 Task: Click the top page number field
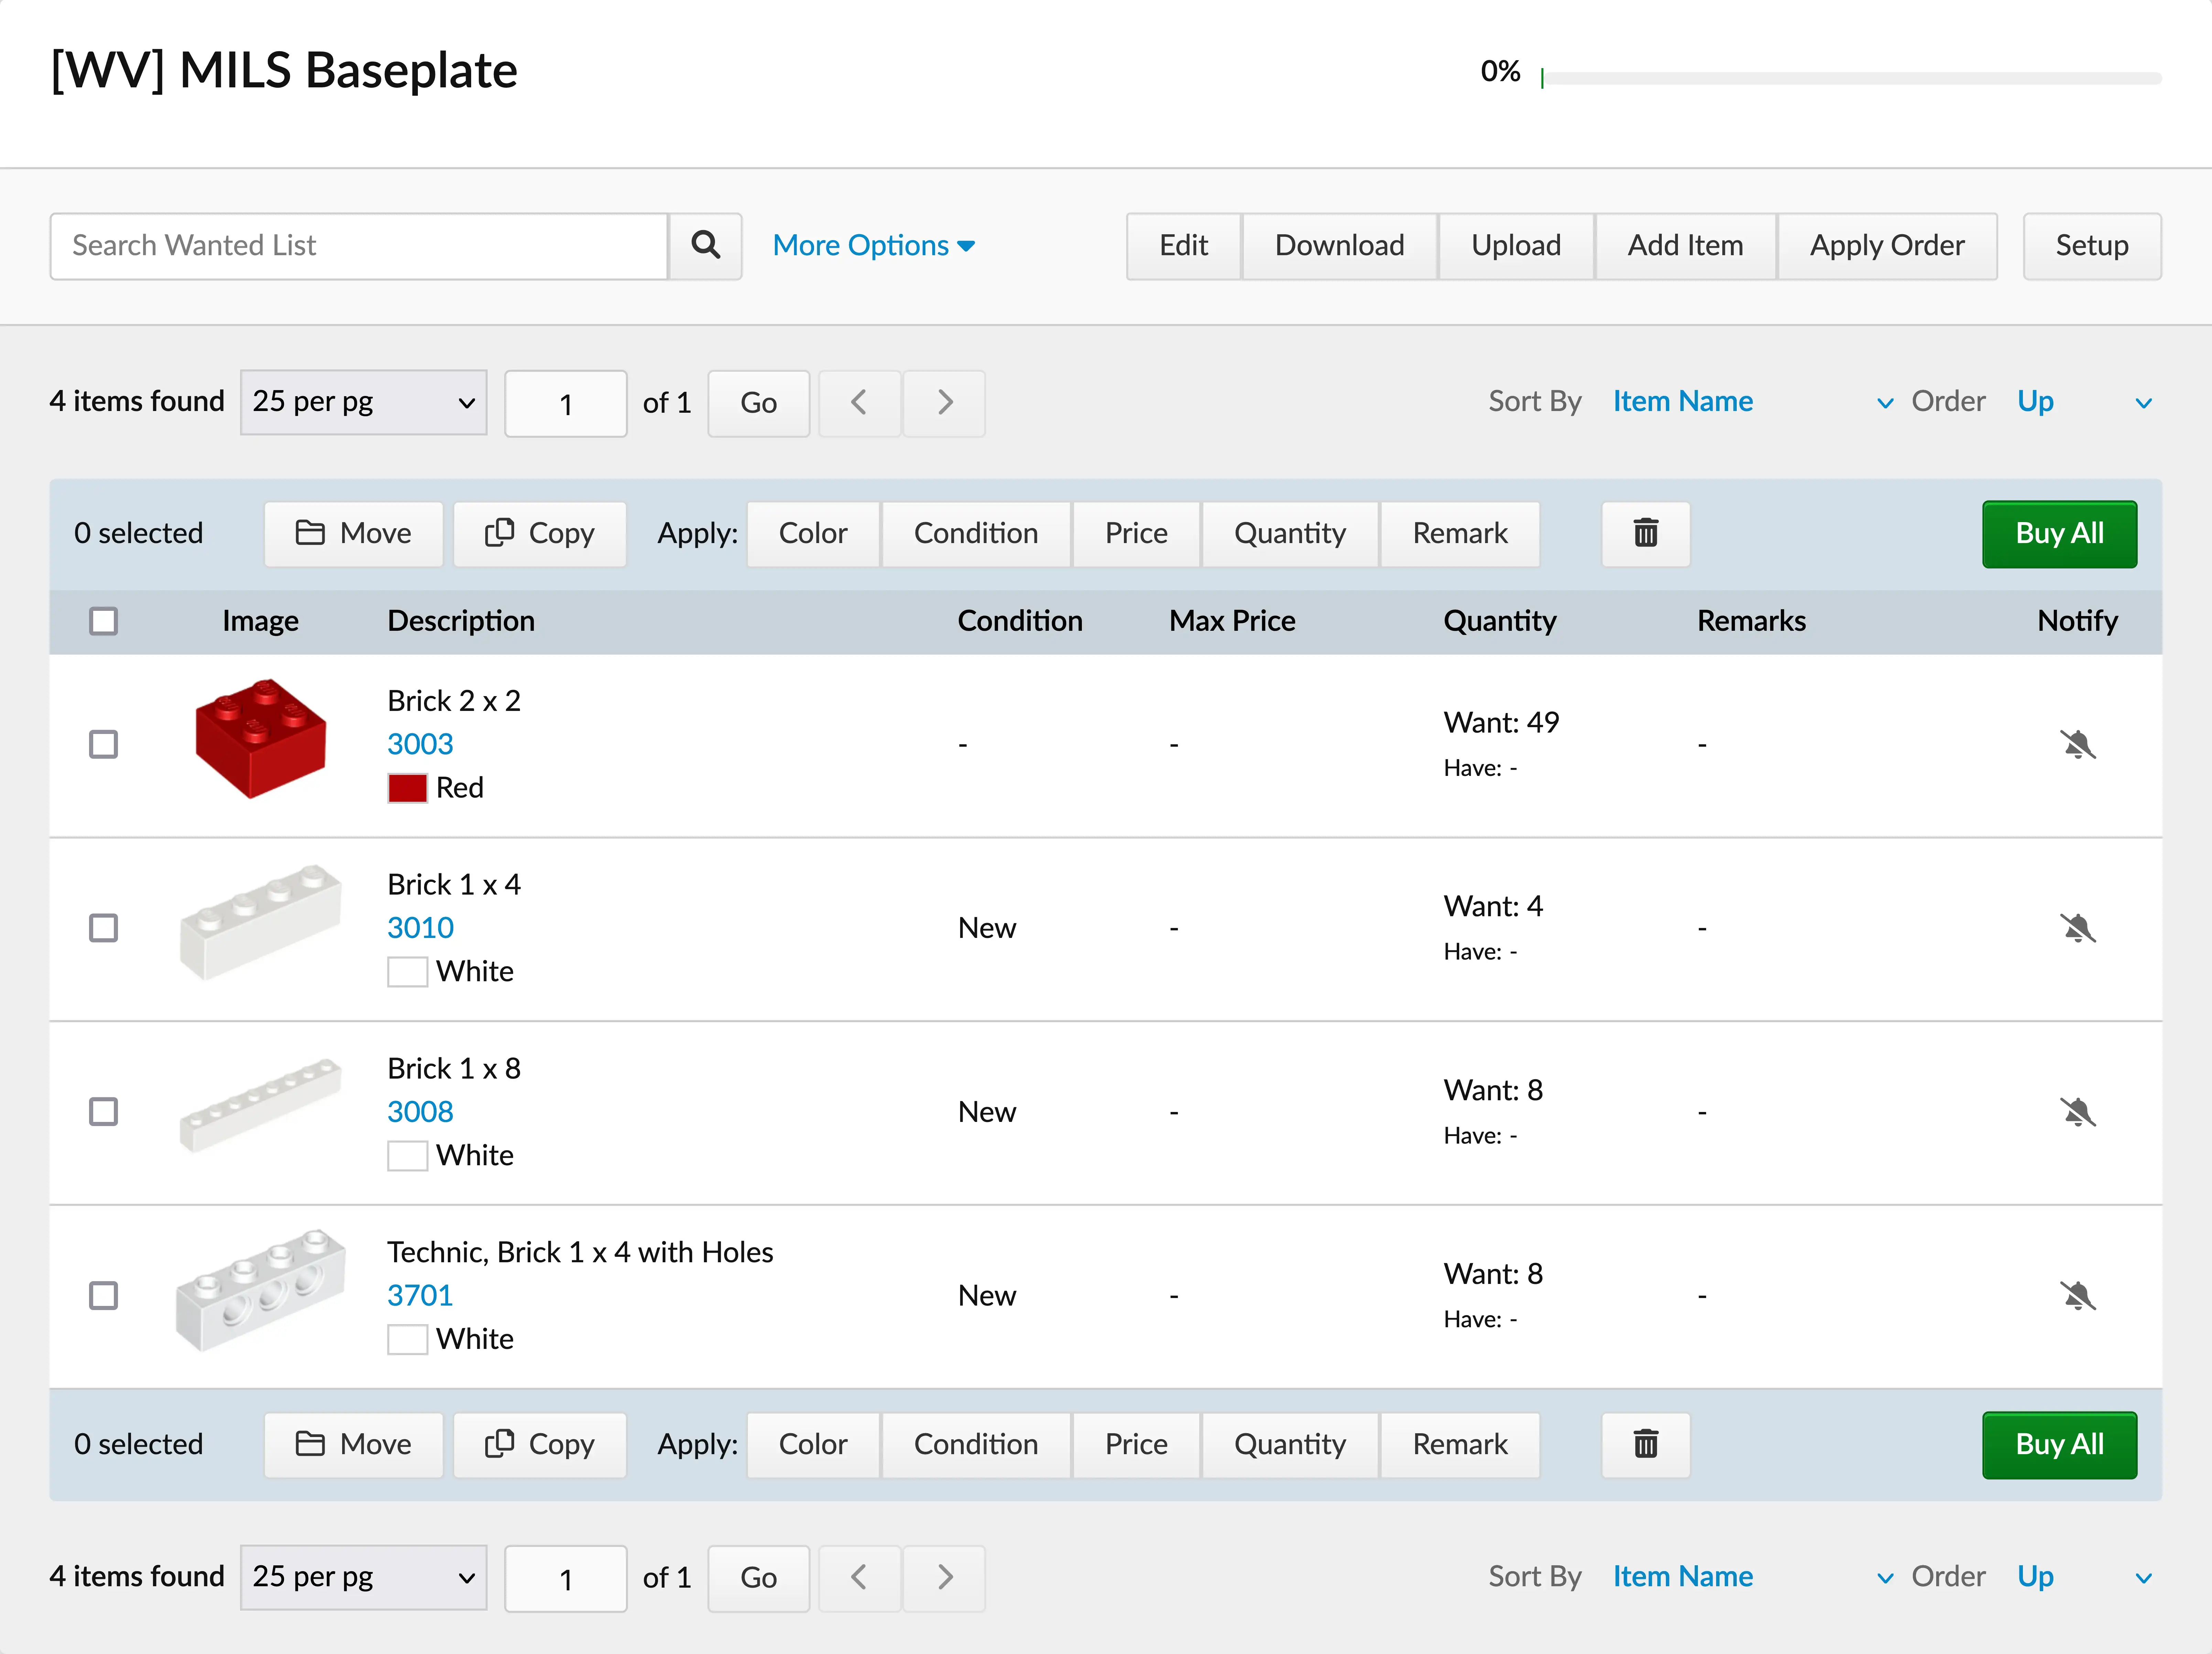click(x=566, y=404)
